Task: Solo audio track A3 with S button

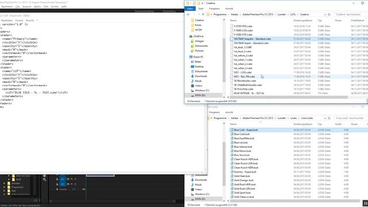Action: pyautogui.click(x=75, y=184)
